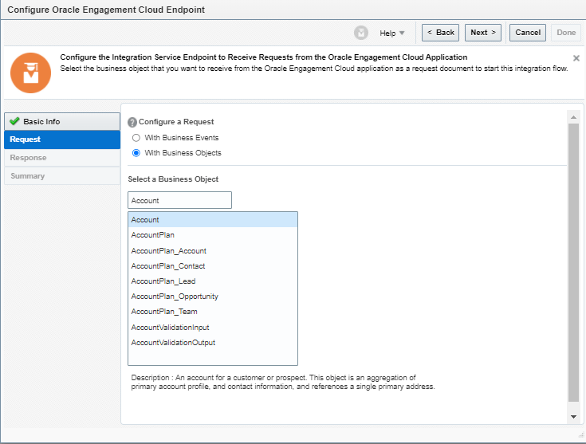
Task: Click the Configure a Request help icon
Action: (132, 123)
